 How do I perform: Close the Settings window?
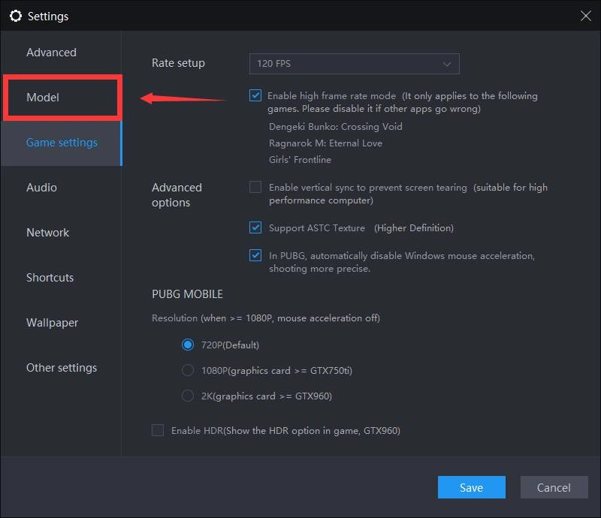(585, 15)
